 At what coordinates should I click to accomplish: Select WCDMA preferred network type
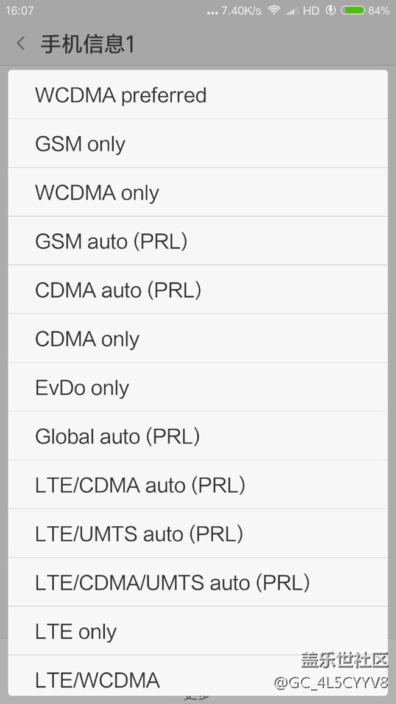pos(121,95)
